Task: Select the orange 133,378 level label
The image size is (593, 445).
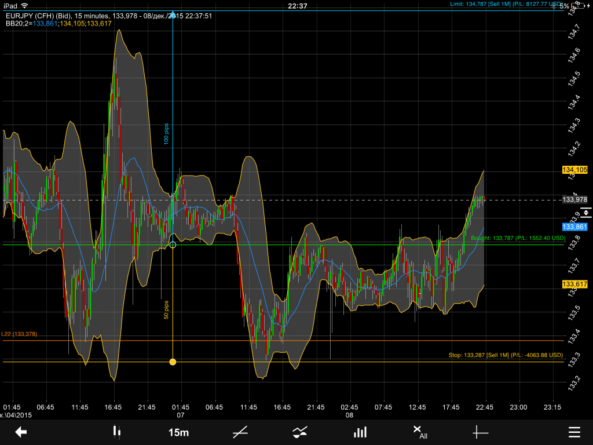Action: [x=19, y=334]
